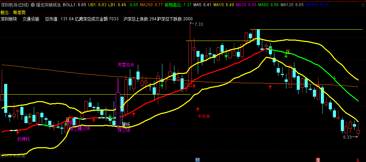Click the stock title 深圳机场(日线)

(15, 5)
